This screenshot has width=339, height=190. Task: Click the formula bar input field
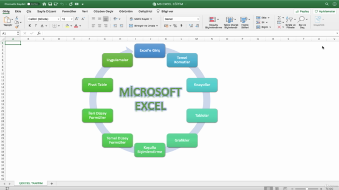point(188,33)
